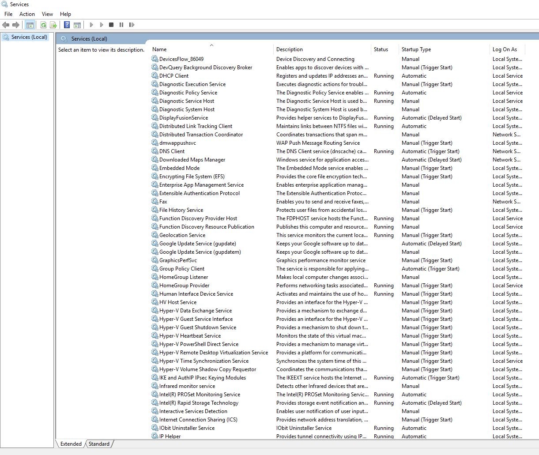Screen dimensions: 539x455
Task: Toggle the Show/Hide Action Pane icon
Action: click(77, 25)
